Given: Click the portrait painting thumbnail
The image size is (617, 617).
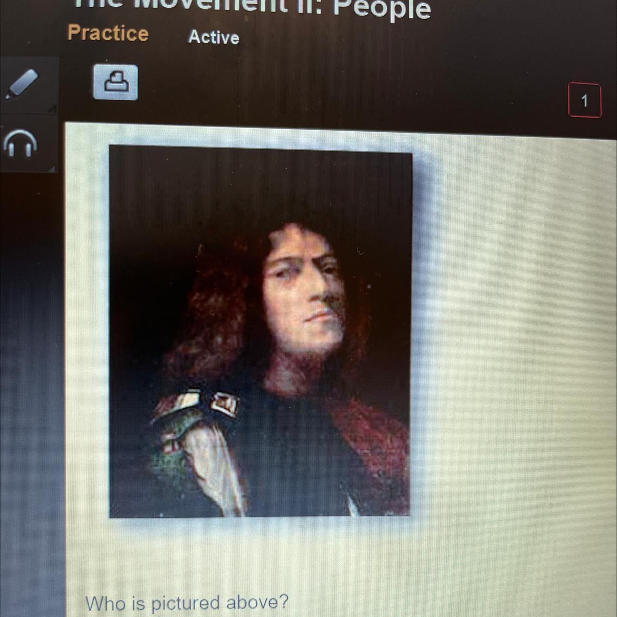Looking at the screenshot, I should (260, 333).
